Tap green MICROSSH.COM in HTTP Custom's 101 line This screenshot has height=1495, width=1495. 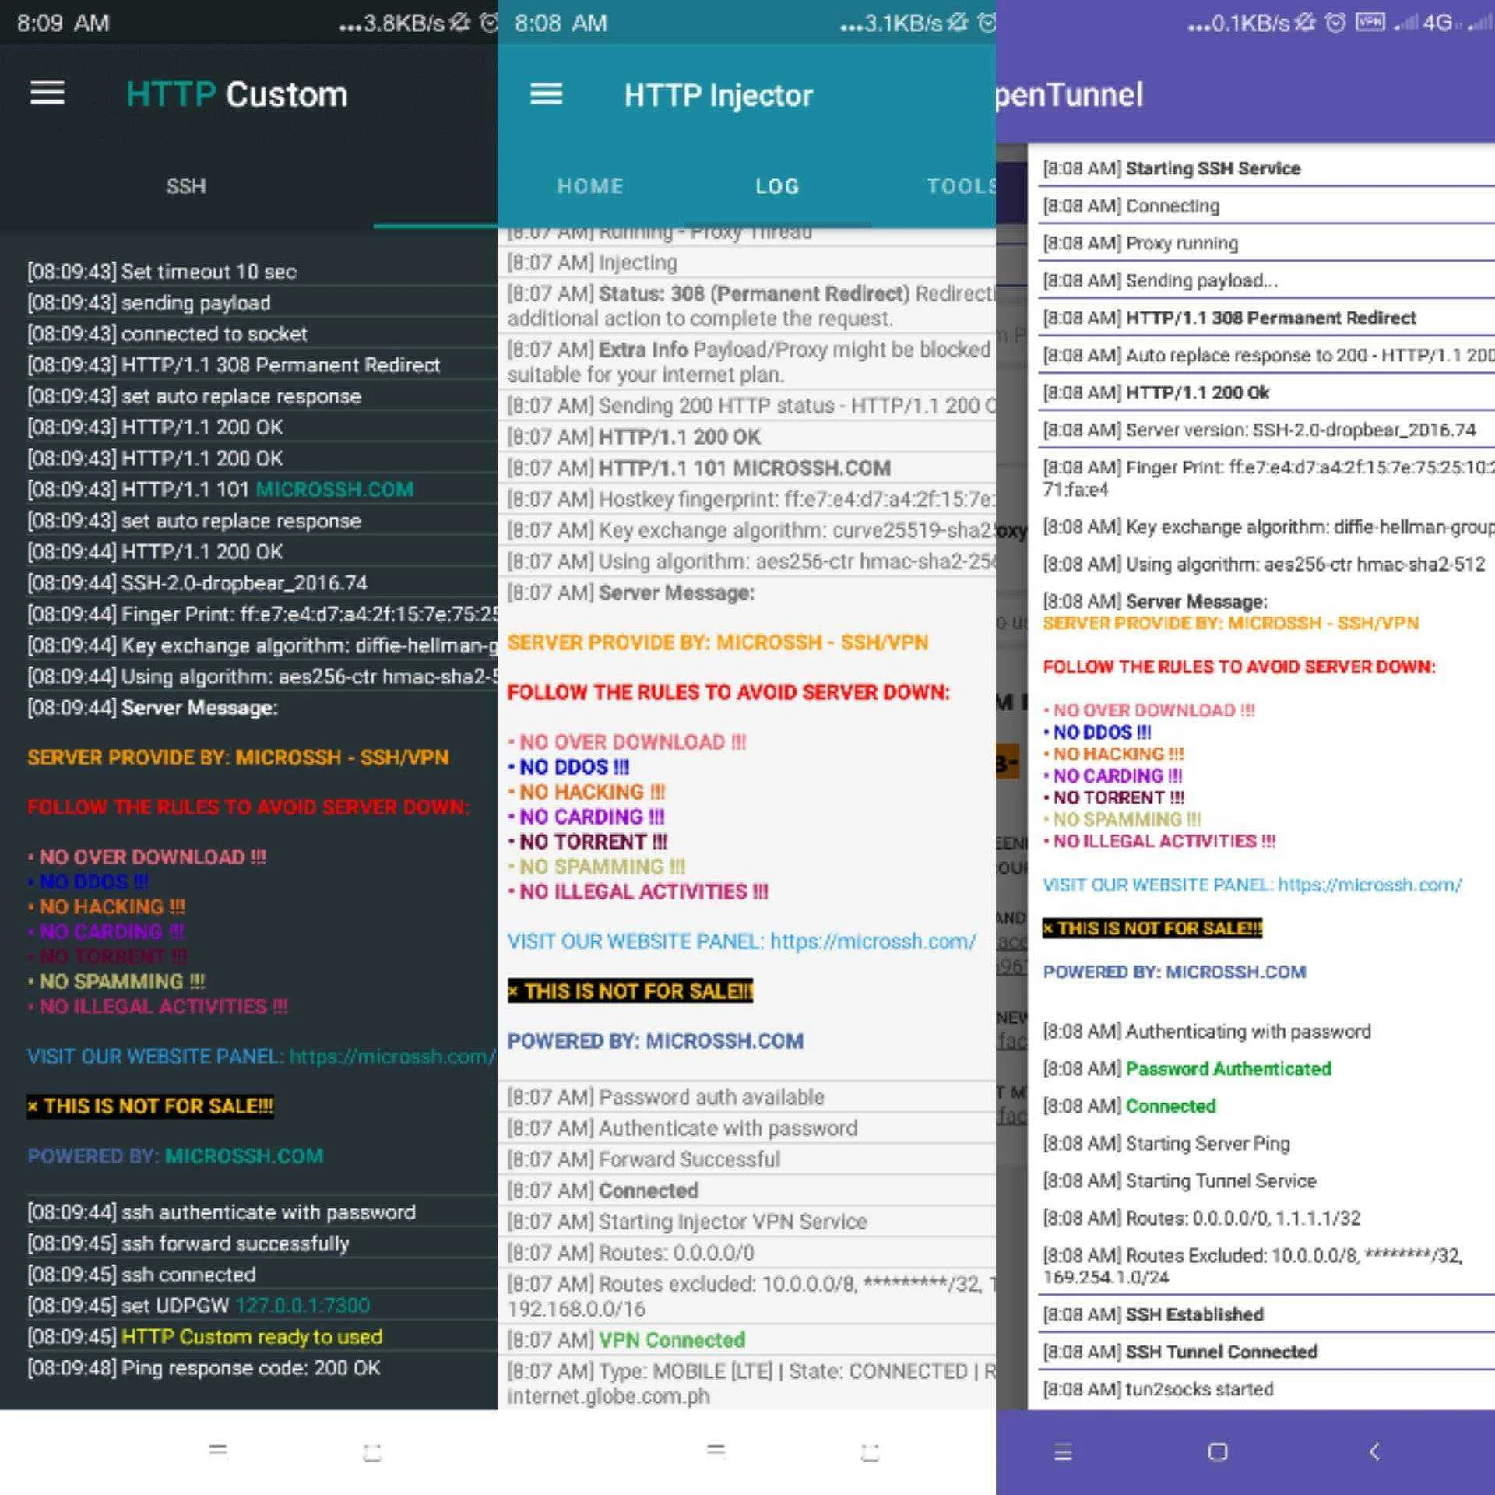pos(335,489)
